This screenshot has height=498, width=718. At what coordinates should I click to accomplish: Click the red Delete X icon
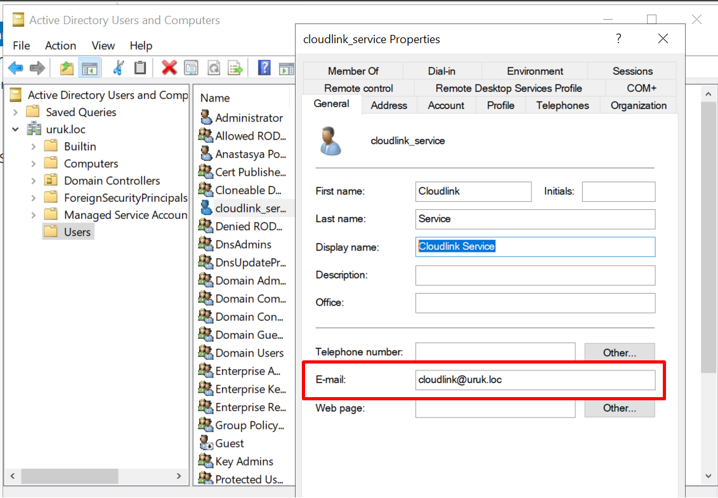(x=169, y=68)
